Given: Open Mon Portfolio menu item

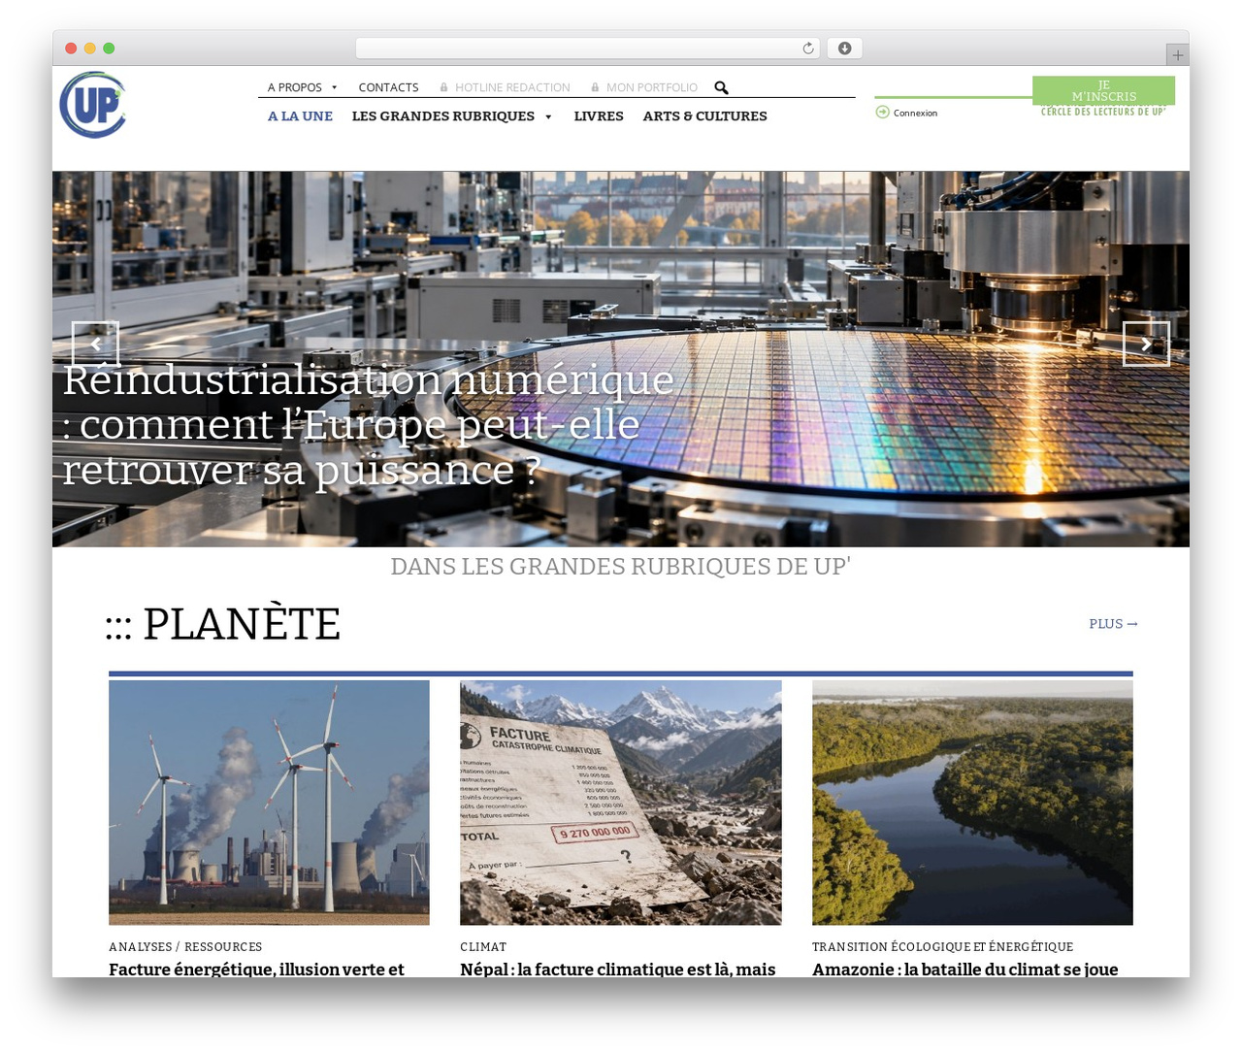Looking at the screenshot, I should tap(652, 87).
